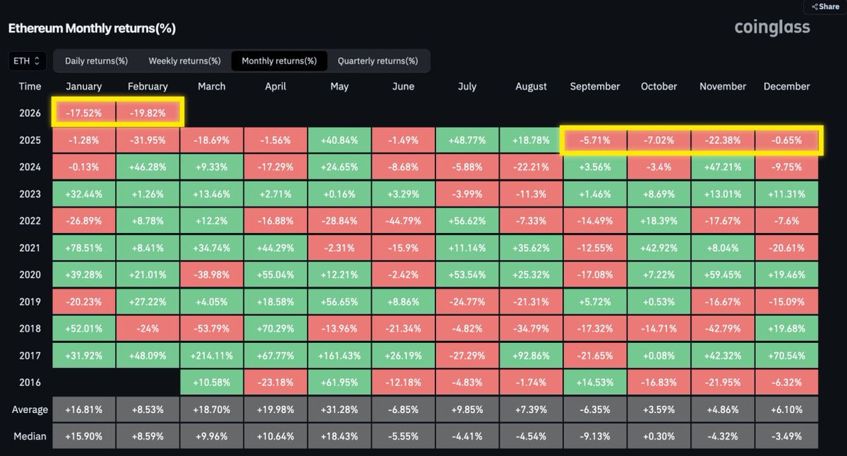Click the 2021 January cell showing +78.51%
The width and height of the screenshot is (847, 456).
[x=83, y=248]
